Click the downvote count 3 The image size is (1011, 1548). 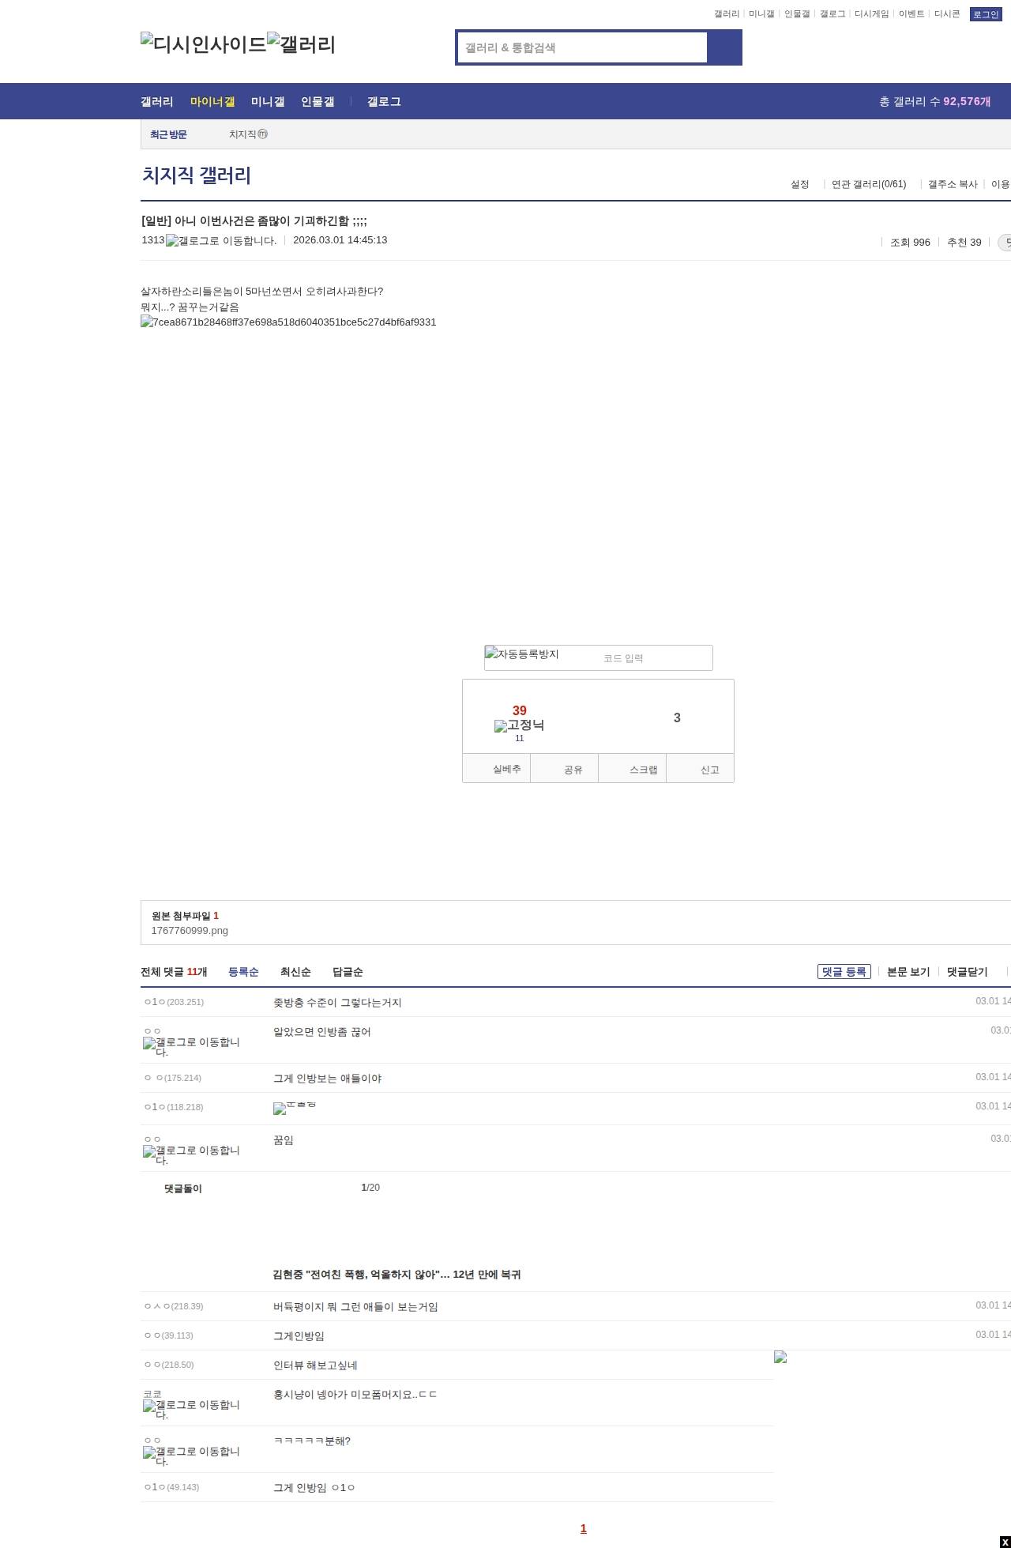click(x=677, y=718)
